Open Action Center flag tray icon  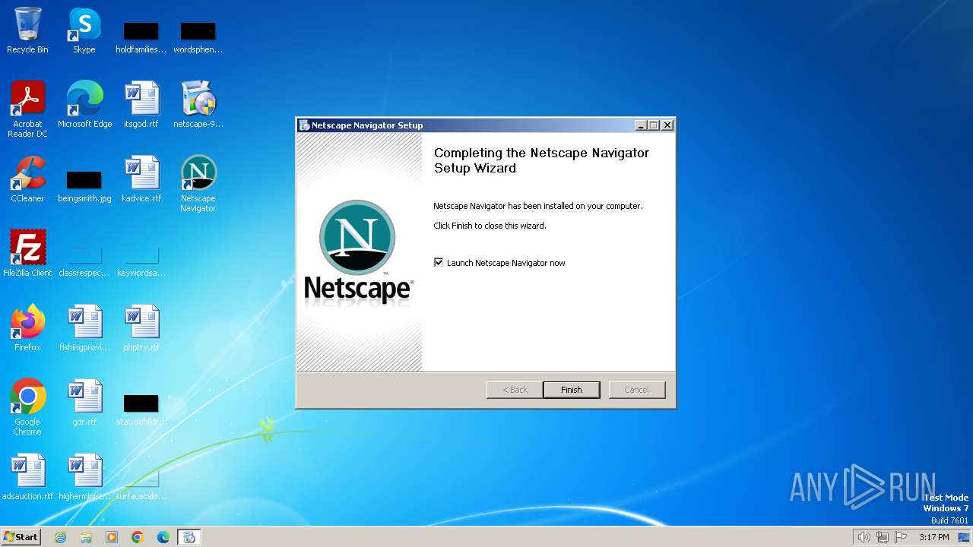(902, 537)
